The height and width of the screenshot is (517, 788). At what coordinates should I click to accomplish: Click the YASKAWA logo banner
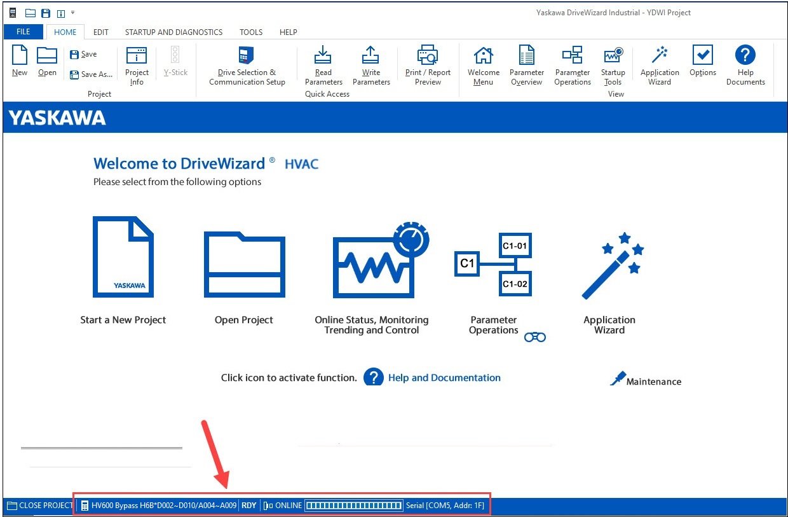tap(57, 118)
